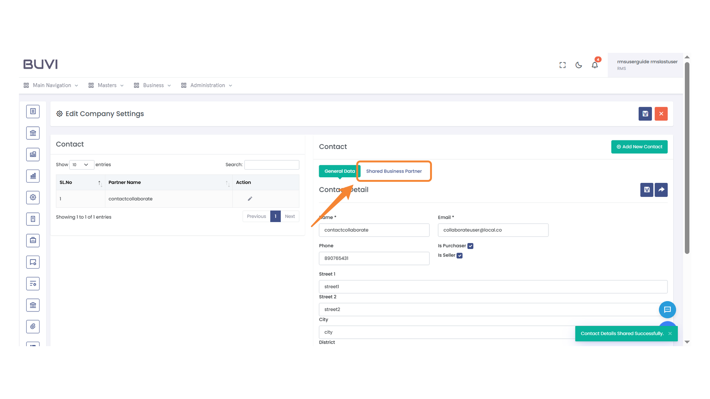Viewport: 710px width, 399px height.
Task: Select the General Data tab
Action: point(339,171)
